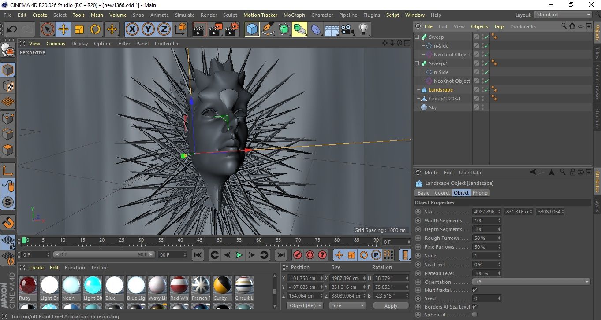Switch to Points mode

tap(8, 118)
